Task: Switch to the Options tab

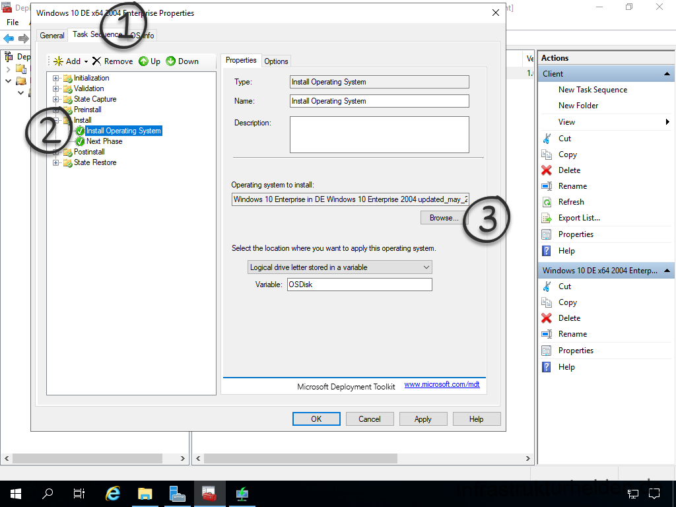Action: (276, 61)
